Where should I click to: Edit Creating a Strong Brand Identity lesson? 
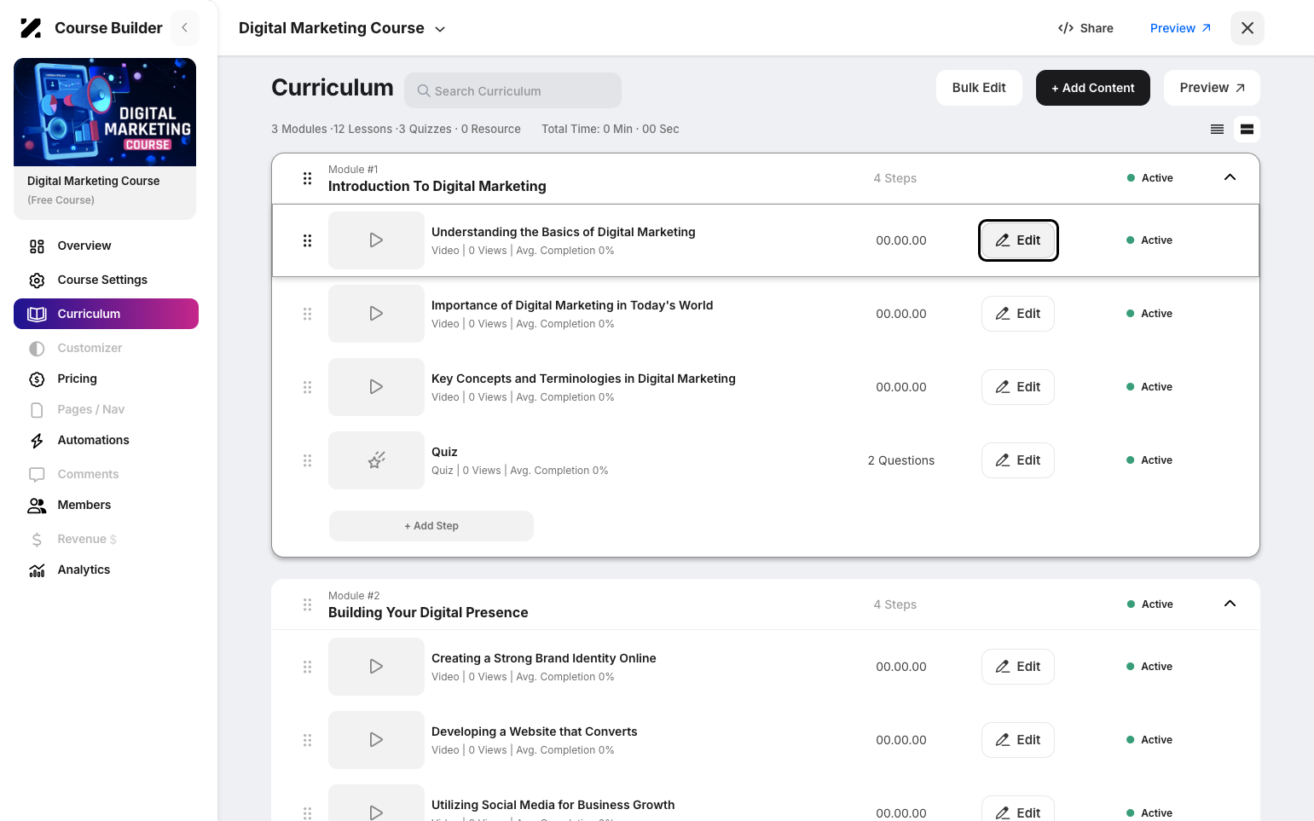coord(1018,667)
